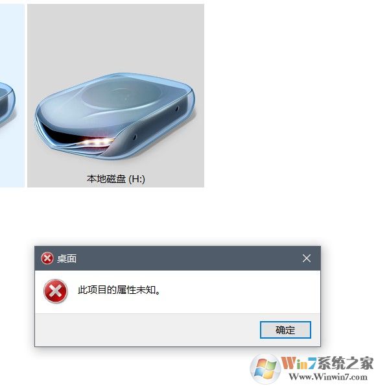Viewport: 378px width, 386px height.
Task: Click the gray tile background above the H: drive
Action: 115,37
